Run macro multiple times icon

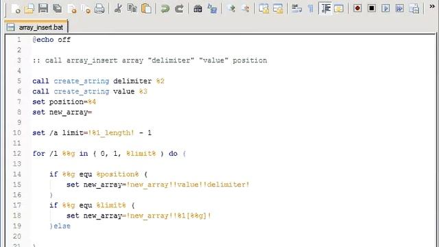coord(399,9)
